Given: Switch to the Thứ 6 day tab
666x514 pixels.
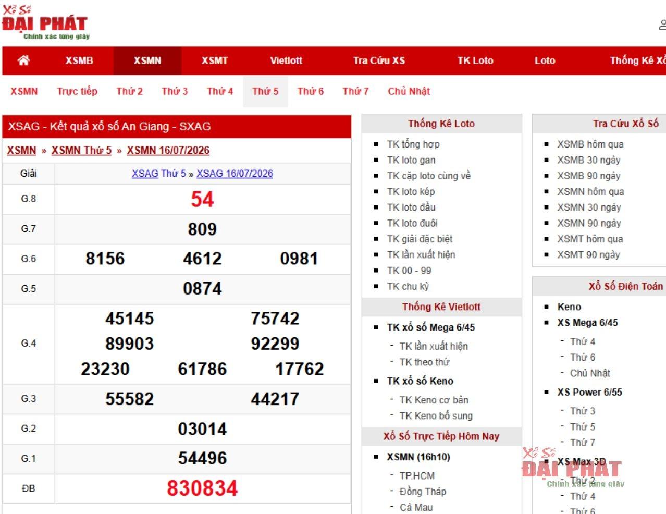Looking at the screenshot, I should (x=311, y=91).
